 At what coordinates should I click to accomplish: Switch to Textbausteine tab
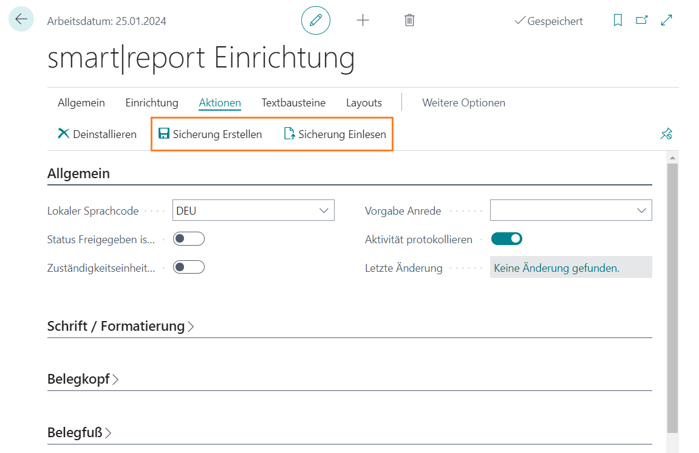coord(293,103)
